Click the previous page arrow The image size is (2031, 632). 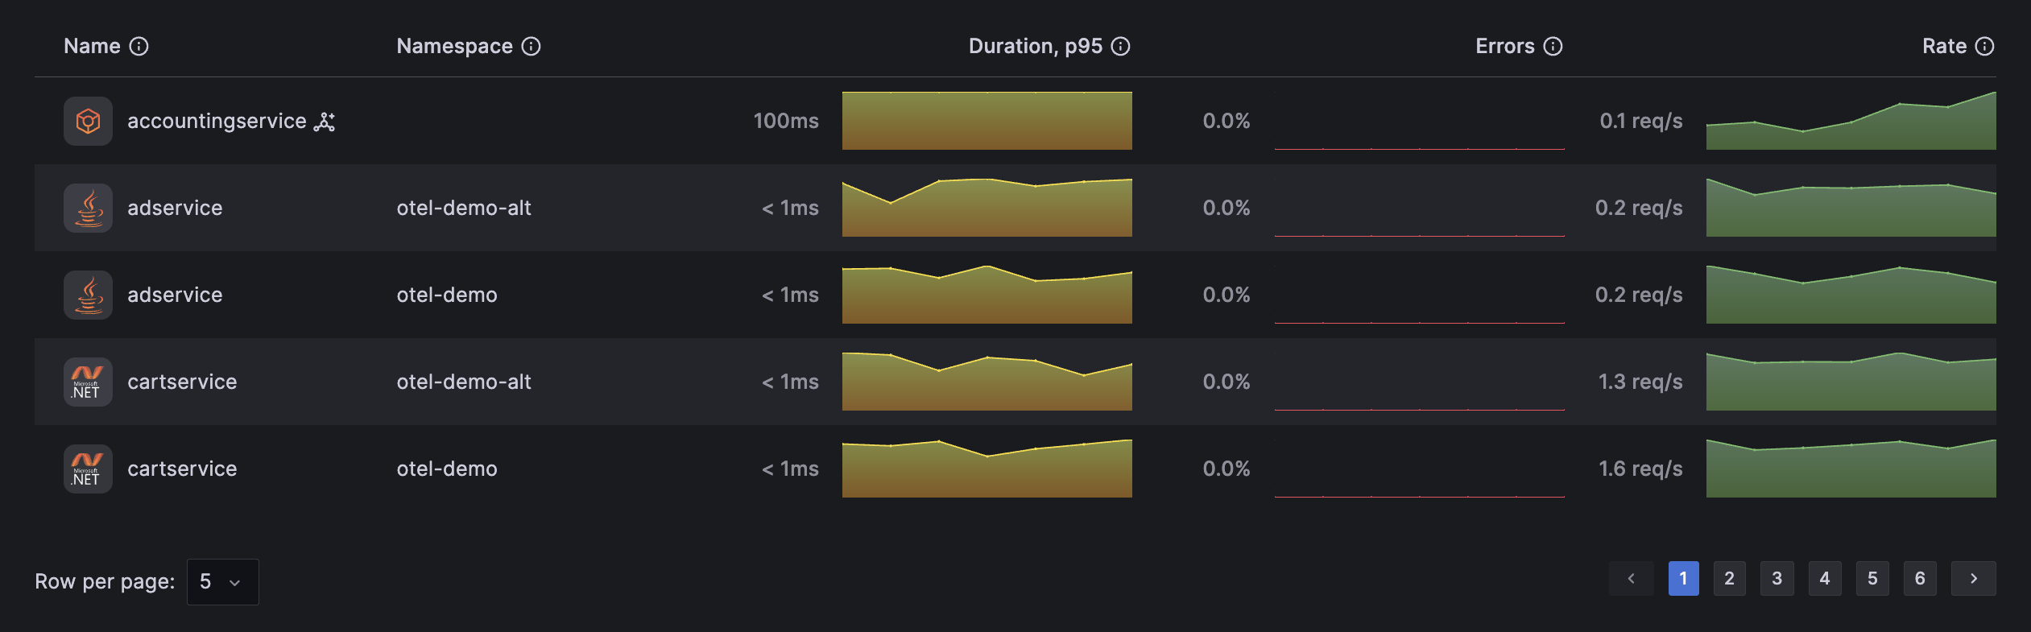pyautogui.click(x=1631, y=579)
